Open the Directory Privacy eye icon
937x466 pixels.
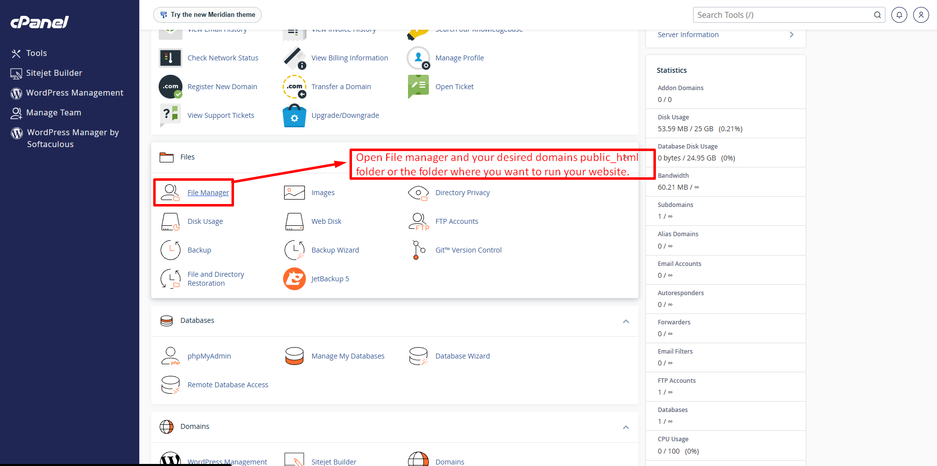click(418, 192)
